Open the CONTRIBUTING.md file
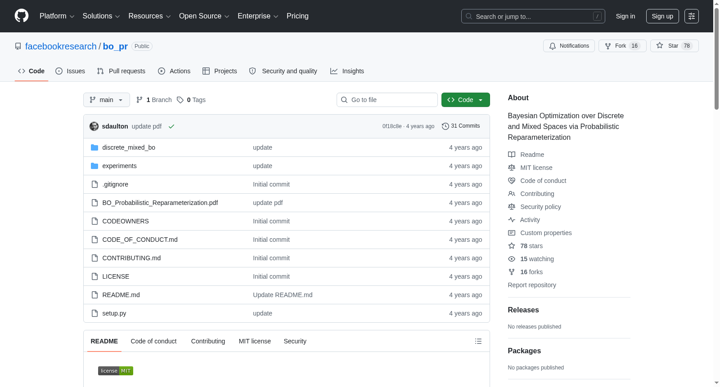 coord(131,258)
